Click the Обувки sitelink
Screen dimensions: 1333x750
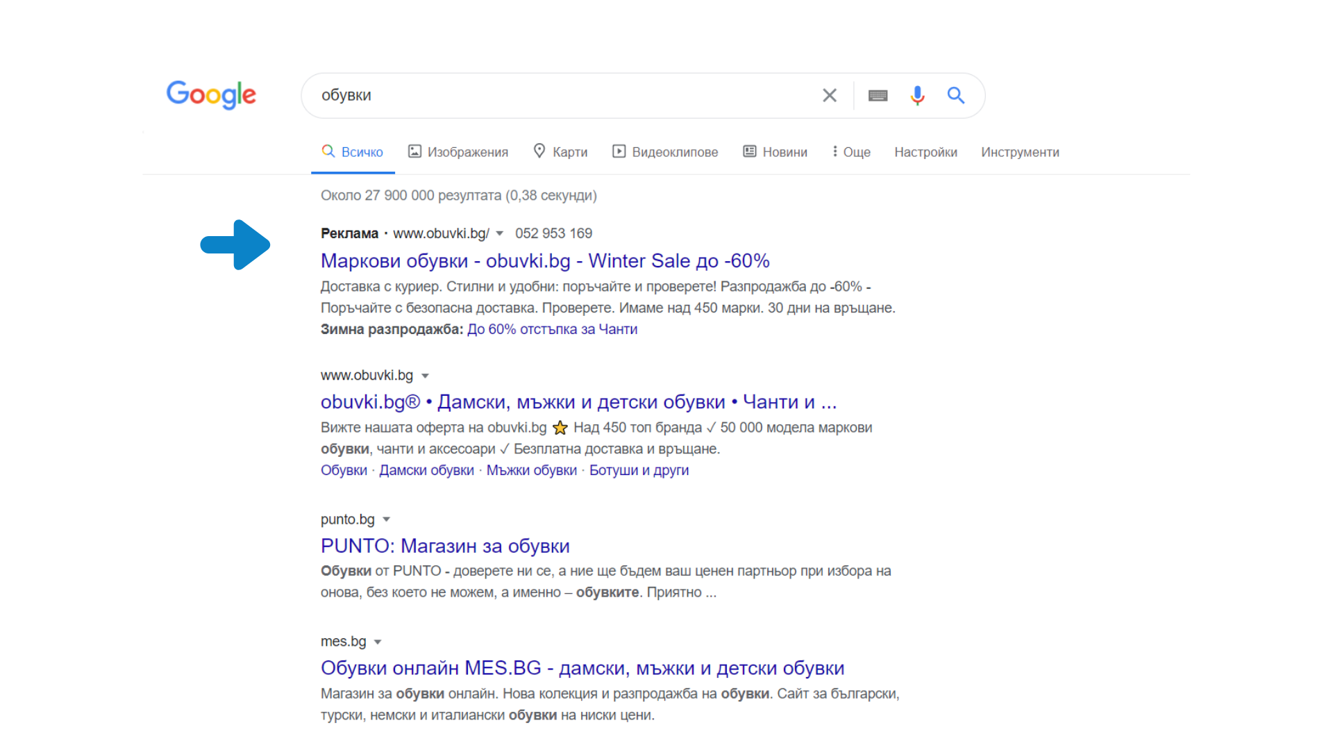[344, 470]
